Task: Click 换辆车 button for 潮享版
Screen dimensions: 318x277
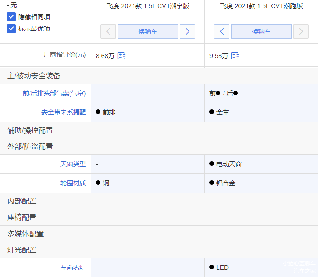Action: [x=148, y=31]
